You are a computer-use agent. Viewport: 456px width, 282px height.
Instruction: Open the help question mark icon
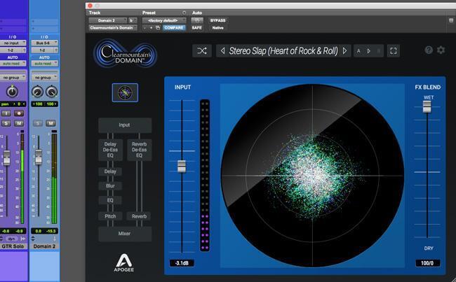(x=429, y=50)
